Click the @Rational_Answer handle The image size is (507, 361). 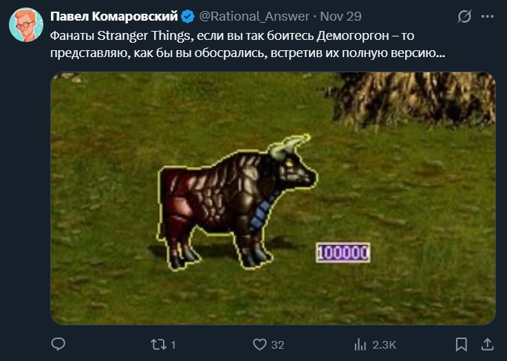(x=254, y=17)
